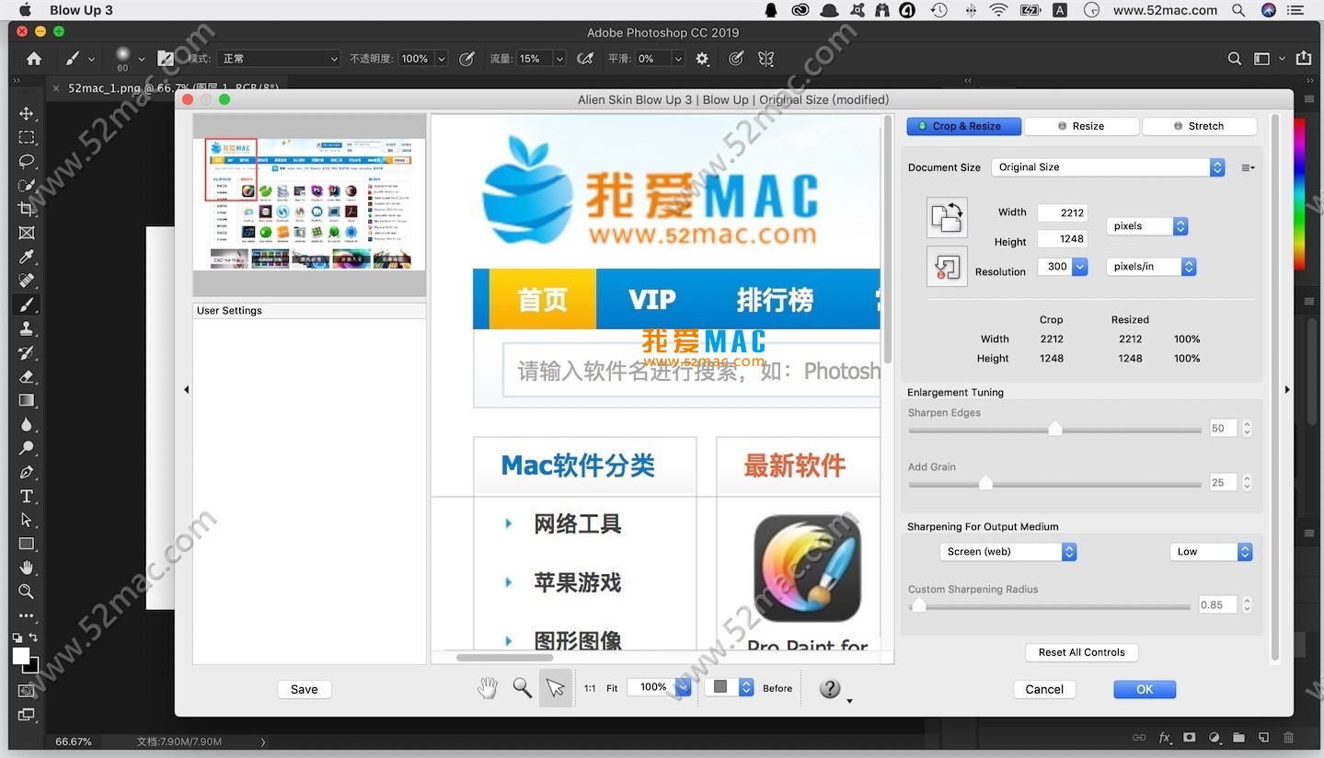Screen dimensions: 1324x758
Task: Click Reset All Controls
Action: coord(1082,652)
